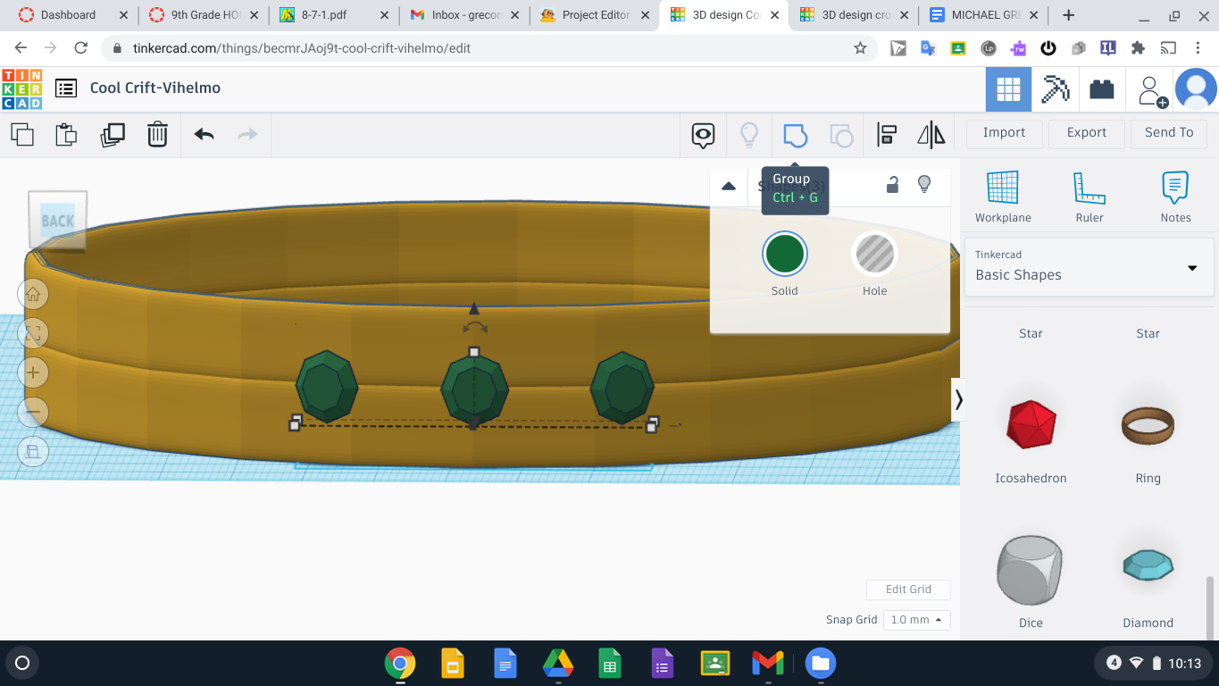Add a Workplane helper

(1002, 196)
